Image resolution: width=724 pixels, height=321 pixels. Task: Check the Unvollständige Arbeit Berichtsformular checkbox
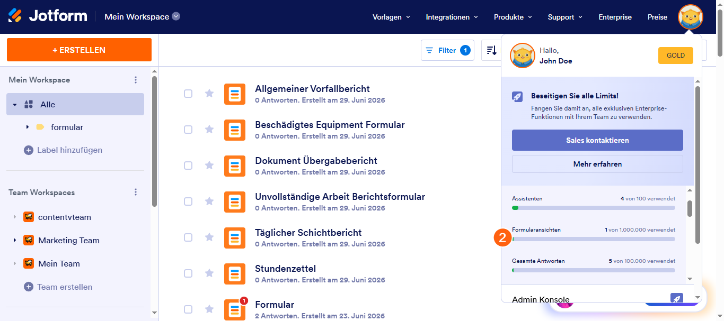coord(188,201)
